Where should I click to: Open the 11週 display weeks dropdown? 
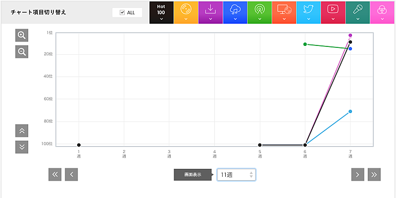pyautogui.click(x=236, y=175)
